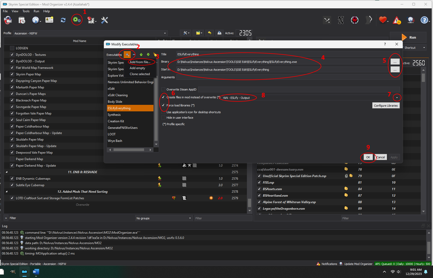Click Cancel in Modify Executables dialog
Screen dimensions: 433x278
pyautogui.click(x=381, y=157)
